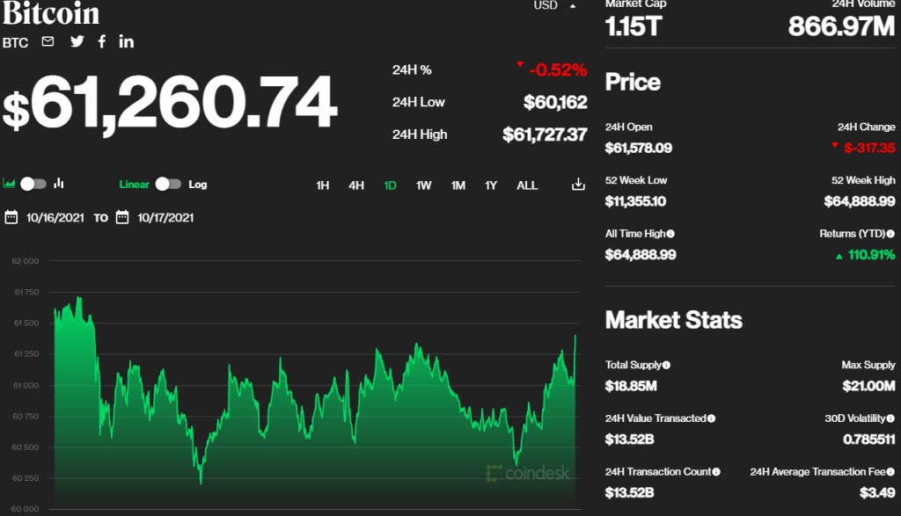The image size is (901, 516).
Task: Show info for Returns (YTD)
Action: point(890,234)
